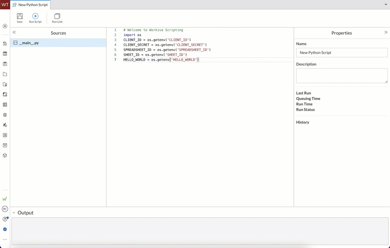Click the Output heading text
Viewport: 390px width, 248px height.
coord(25,213)
